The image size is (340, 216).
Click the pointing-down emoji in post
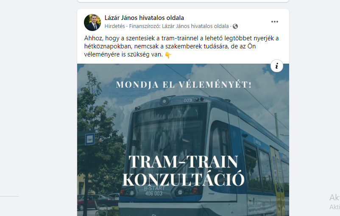click(x=168, y=55)
